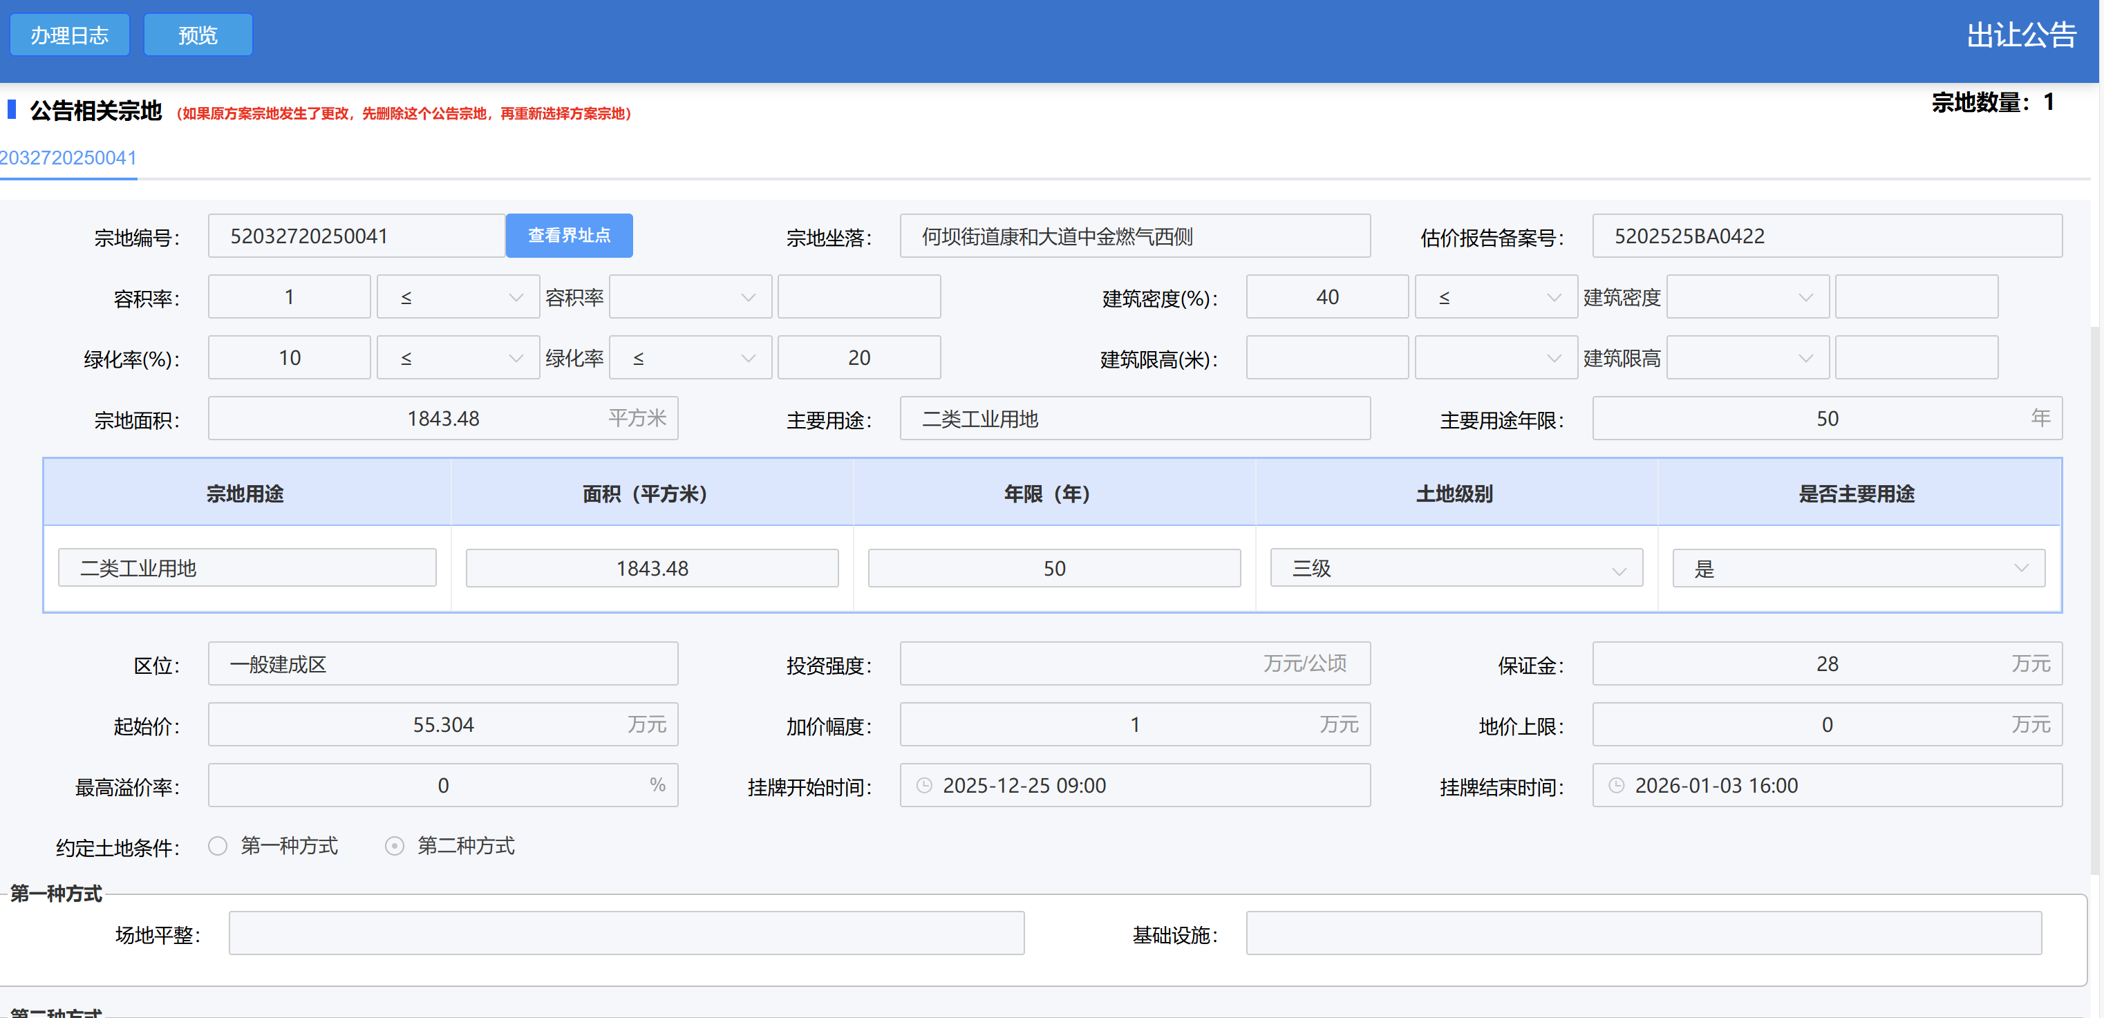
Task: Click the 场地平整 text field
Action: coord(626,933)
